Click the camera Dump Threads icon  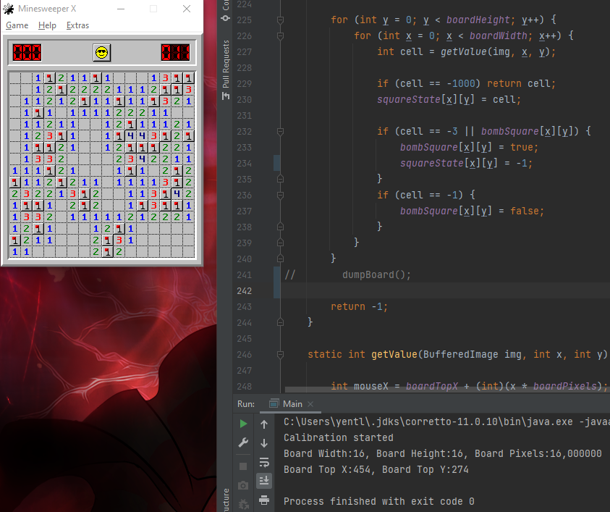(243, 485)
